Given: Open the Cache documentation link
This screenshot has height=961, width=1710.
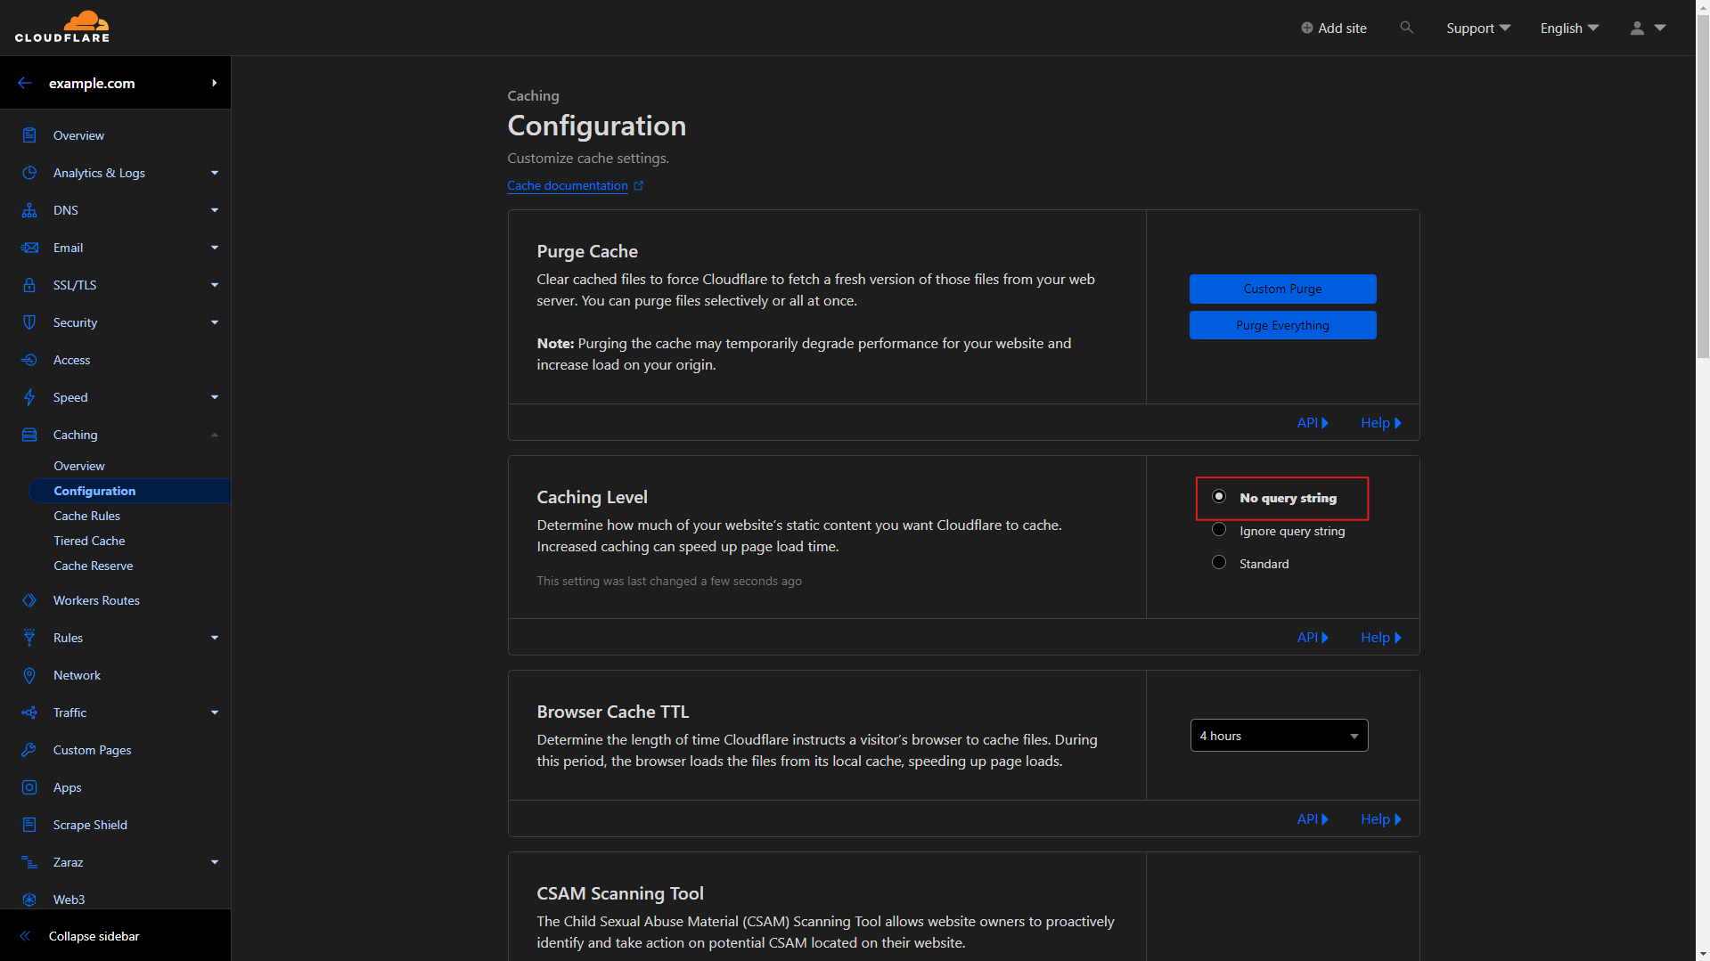Looking at the screenshot, I should pos(568,185).
